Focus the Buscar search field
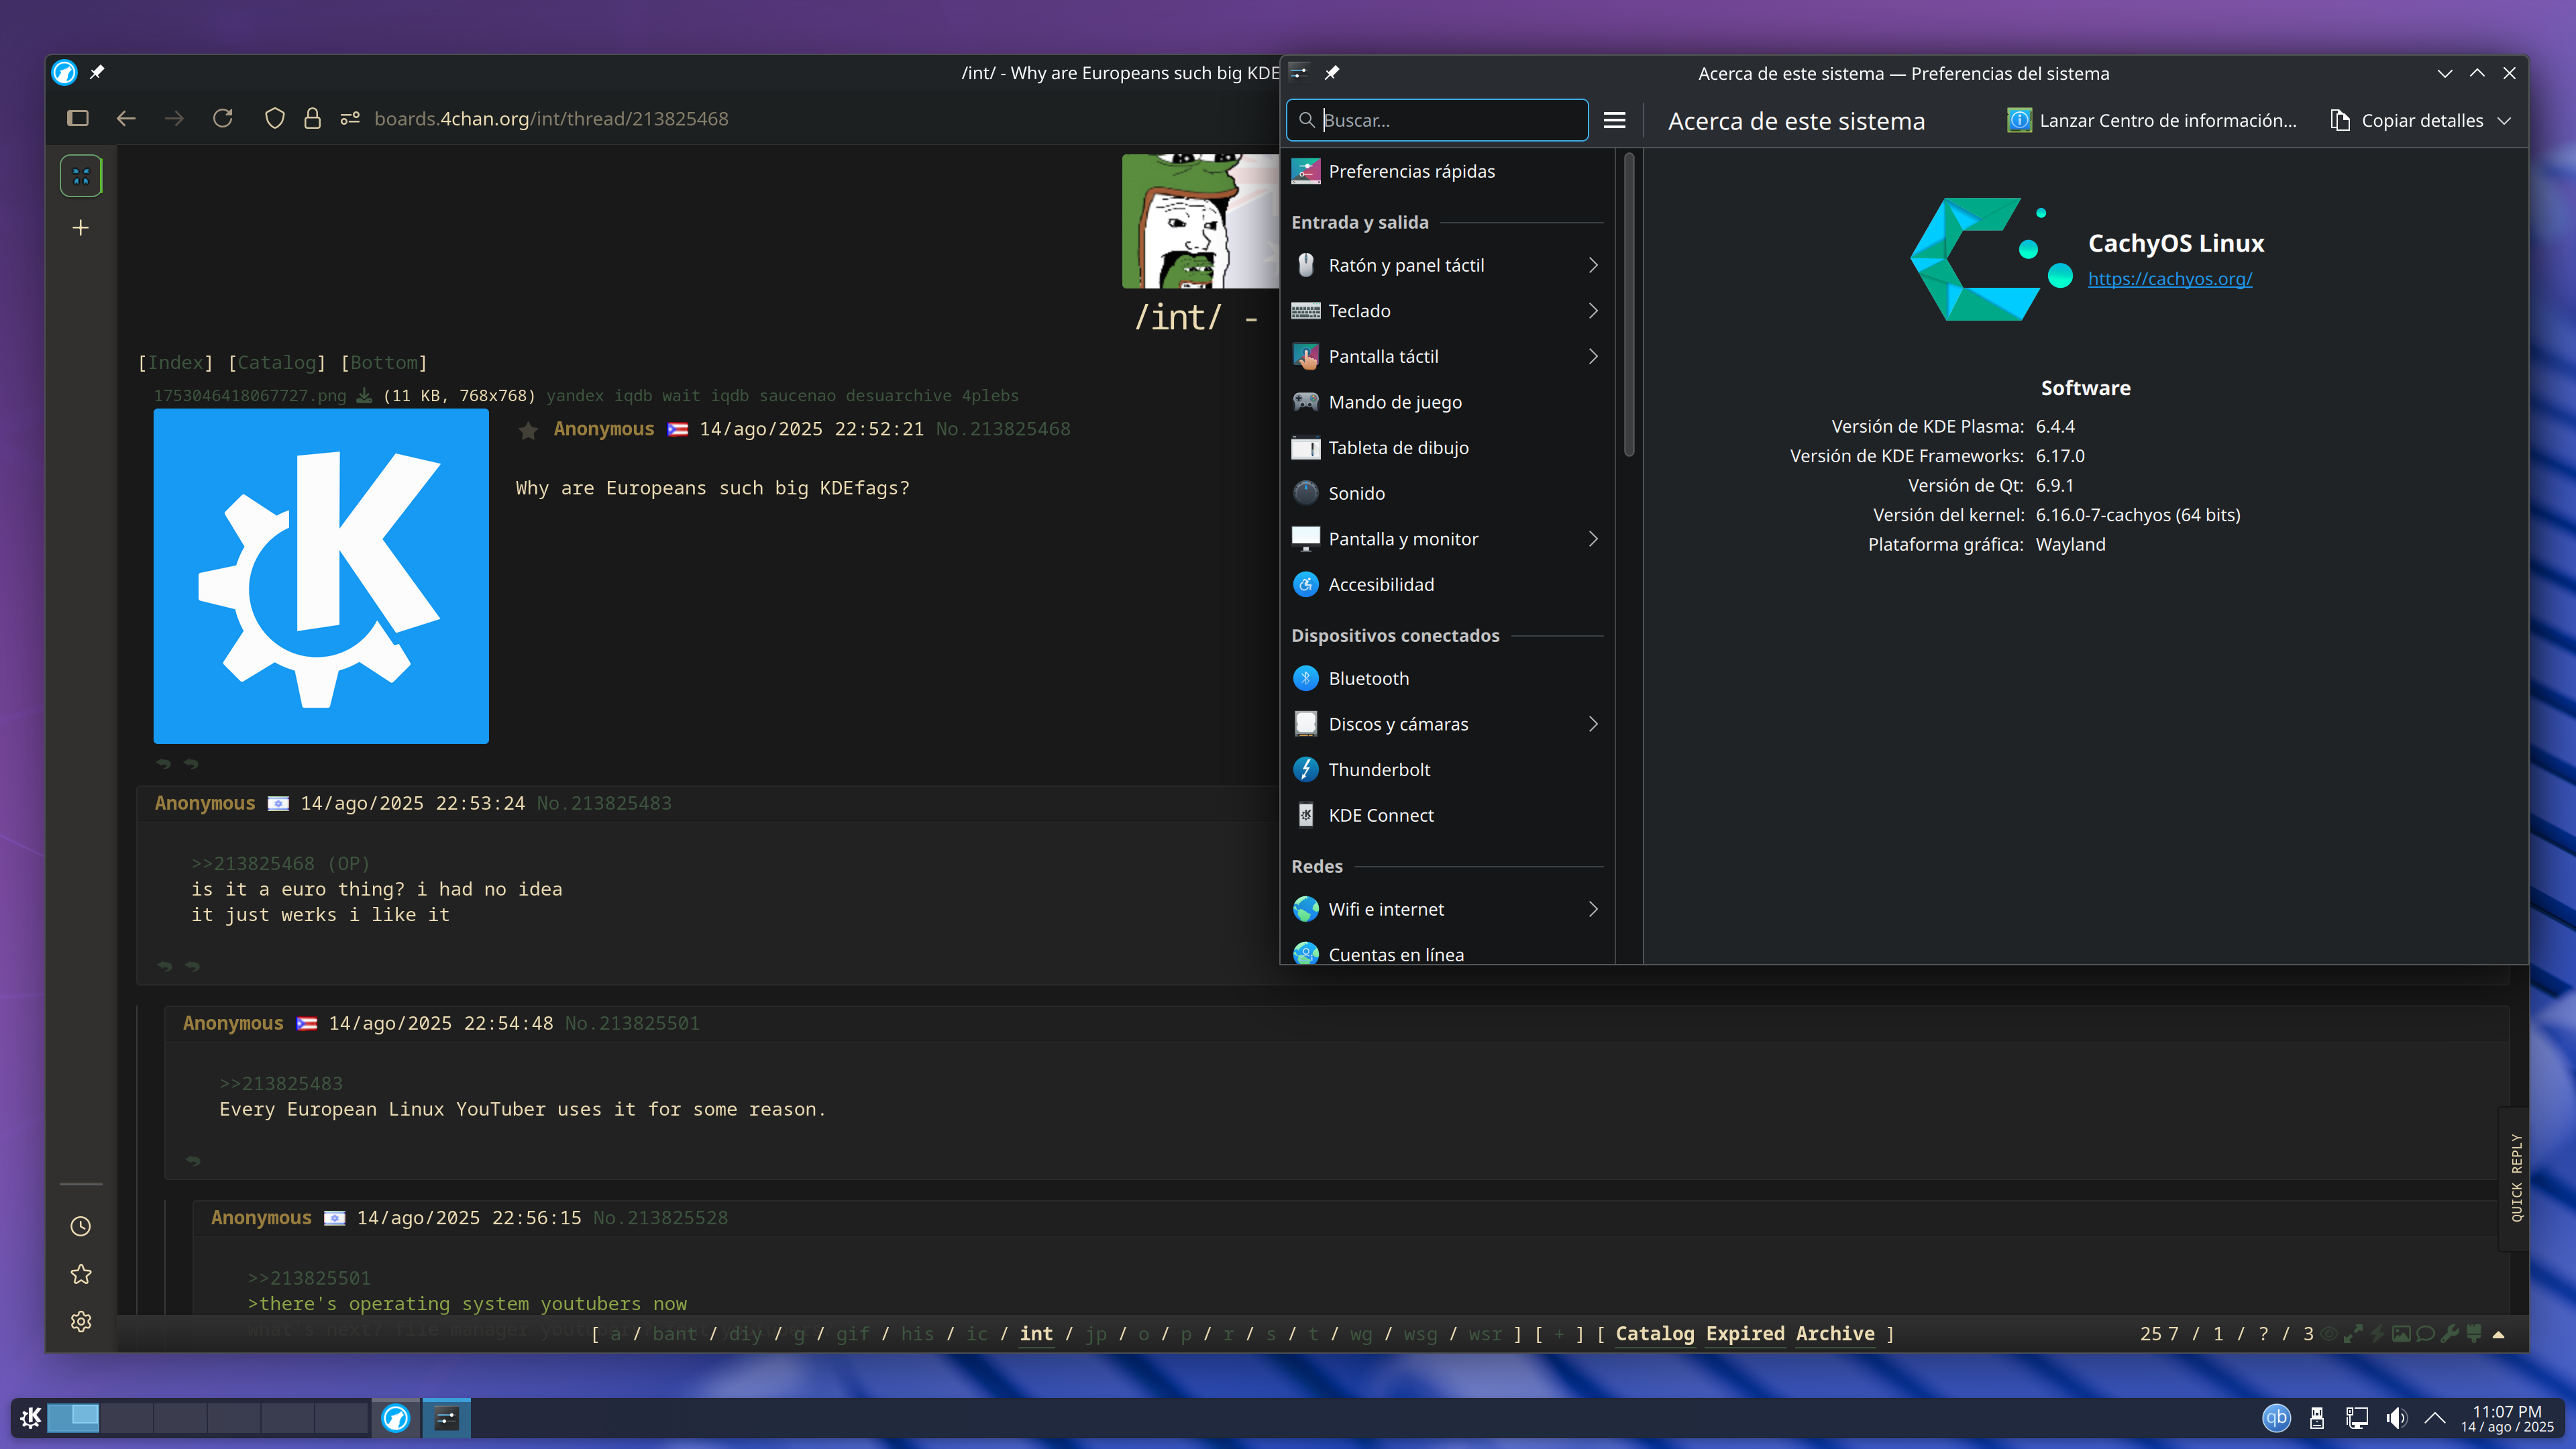The height and width of the screenshot is (1449, 2576). (x=1437, y=120)
